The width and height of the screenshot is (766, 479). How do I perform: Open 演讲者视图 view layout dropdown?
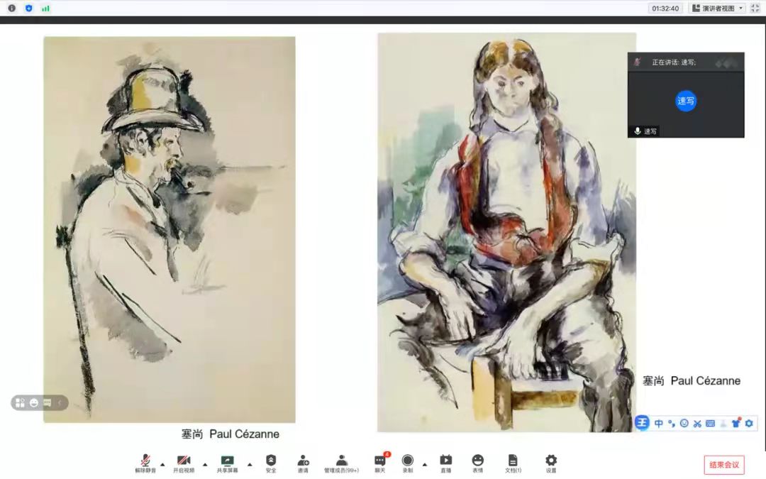(x=718, y=9)
